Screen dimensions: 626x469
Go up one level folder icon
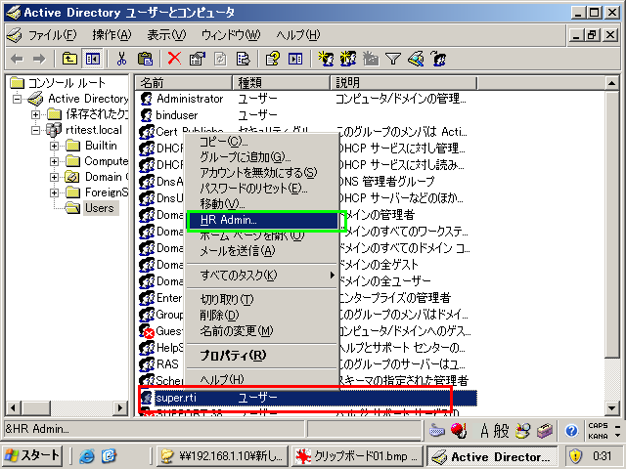(69, 59)
